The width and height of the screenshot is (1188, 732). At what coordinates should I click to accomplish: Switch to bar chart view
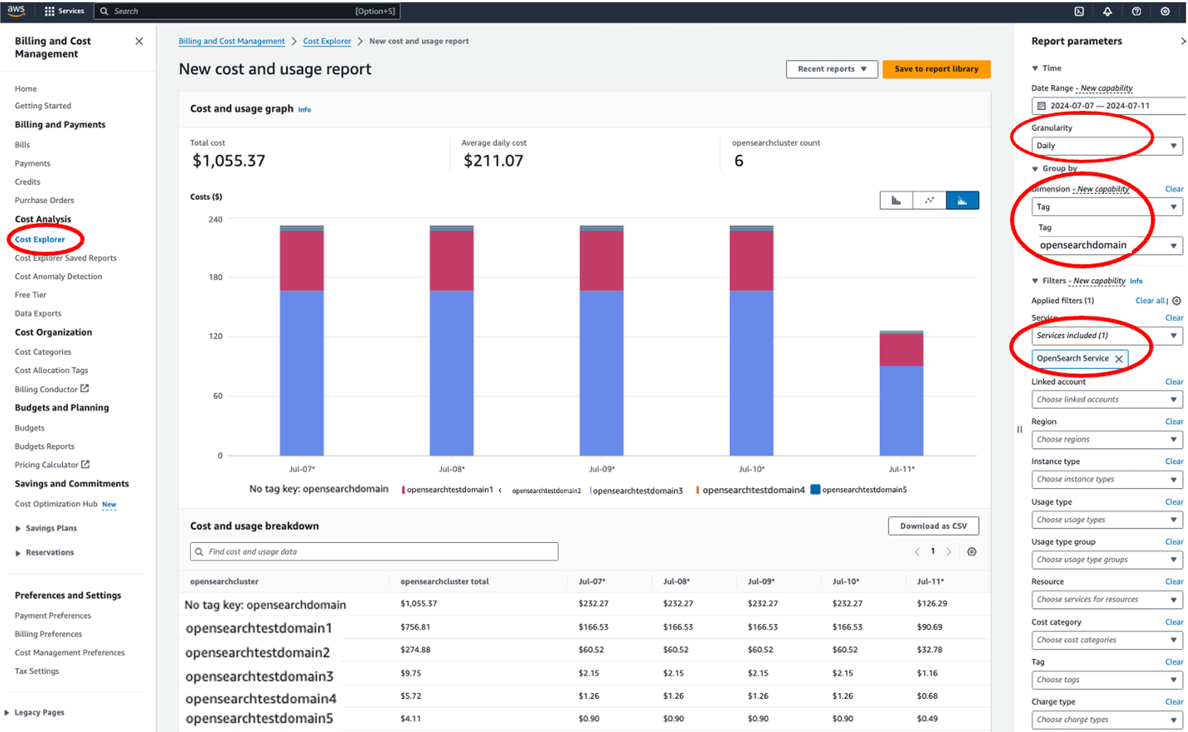point(896,200)
